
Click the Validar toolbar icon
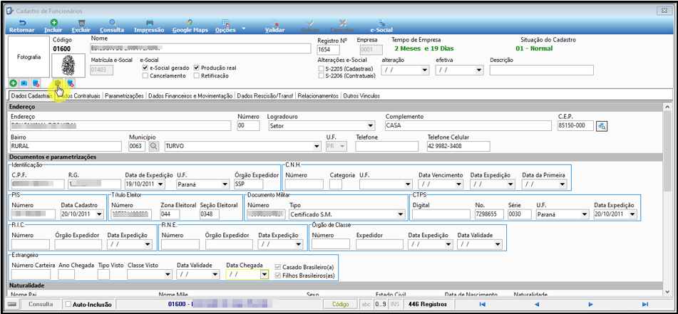click(274, 23)
